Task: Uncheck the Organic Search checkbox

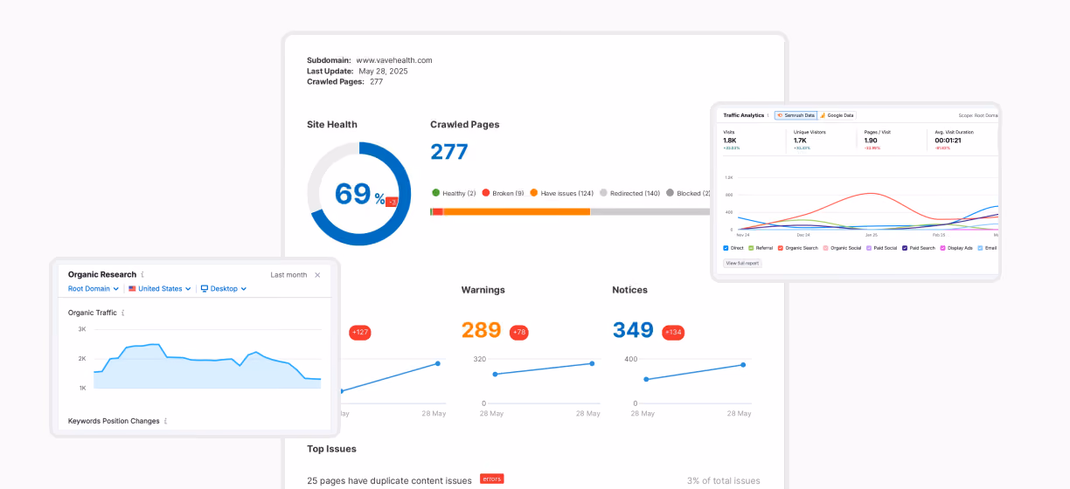Action: (781, 248)
